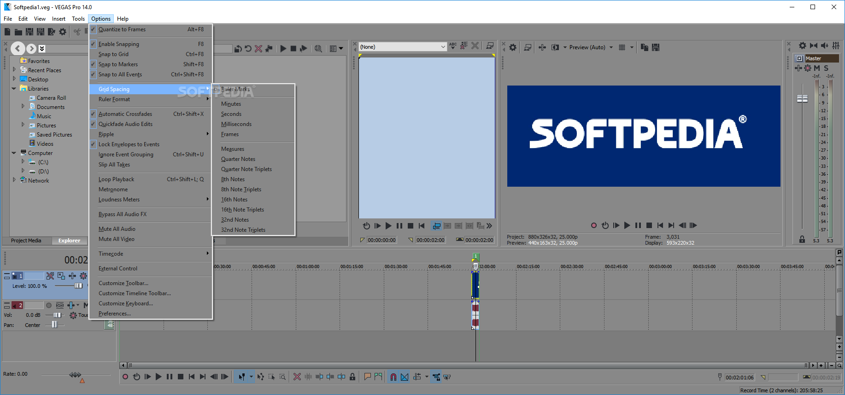Screen dimensions: 845x395
Task: Click the Open project folder icon
Action: [x=18, y=32]
